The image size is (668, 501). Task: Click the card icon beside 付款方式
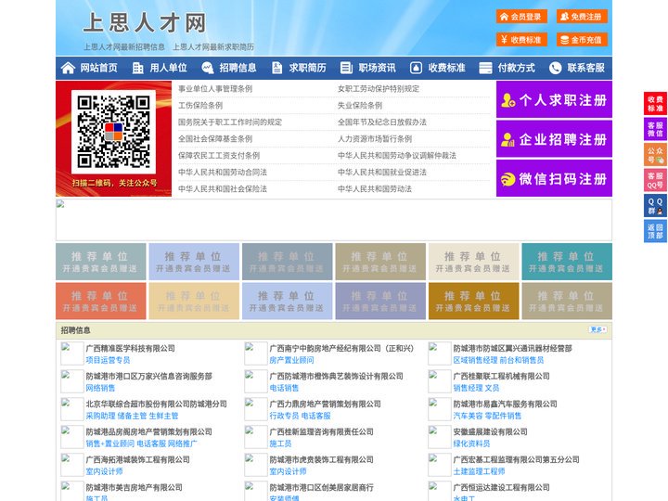pos(485,68)
